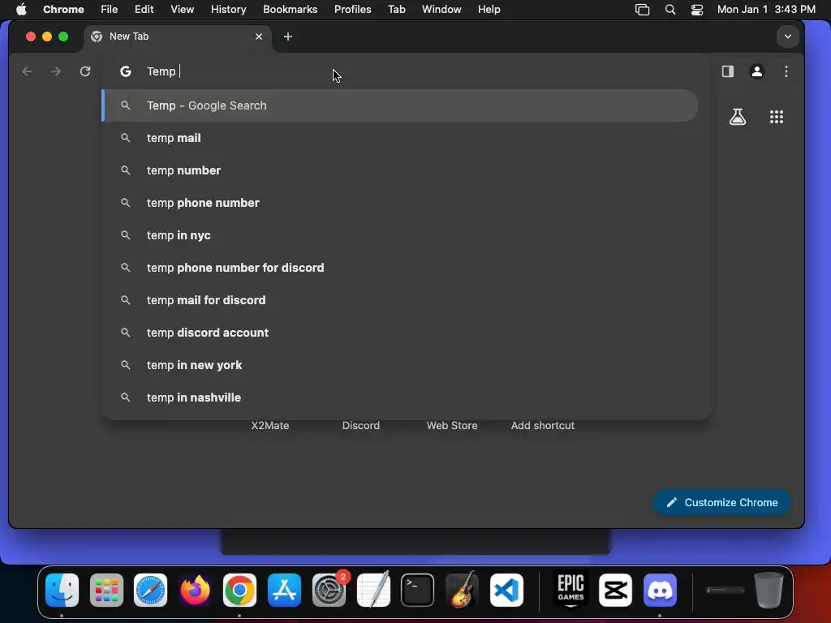
Task: Open a new tab with plus button
Action: click(288, 37)
